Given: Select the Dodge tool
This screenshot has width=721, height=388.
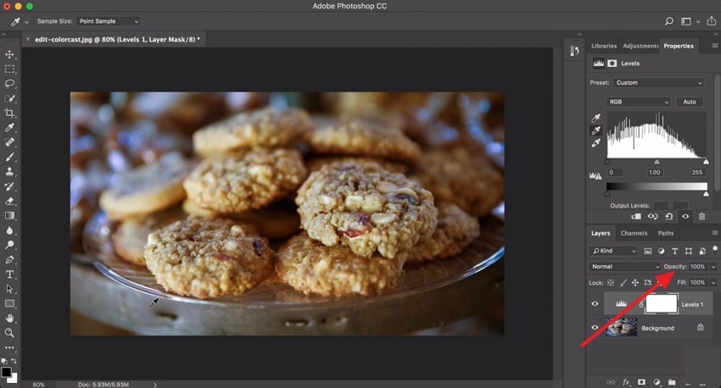Looking at the screenshot, I should point(9,245).
